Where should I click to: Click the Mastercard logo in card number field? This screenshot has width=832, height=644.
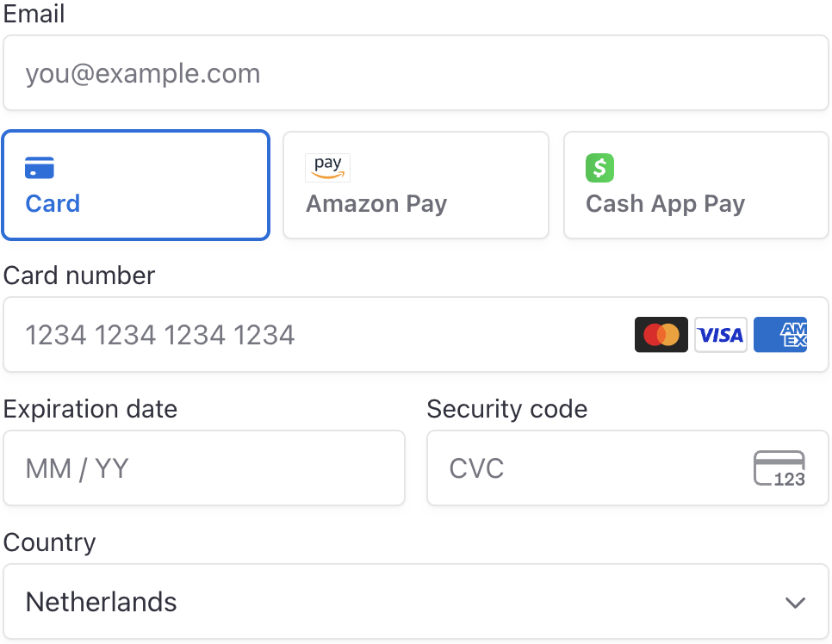coord(661,335)
